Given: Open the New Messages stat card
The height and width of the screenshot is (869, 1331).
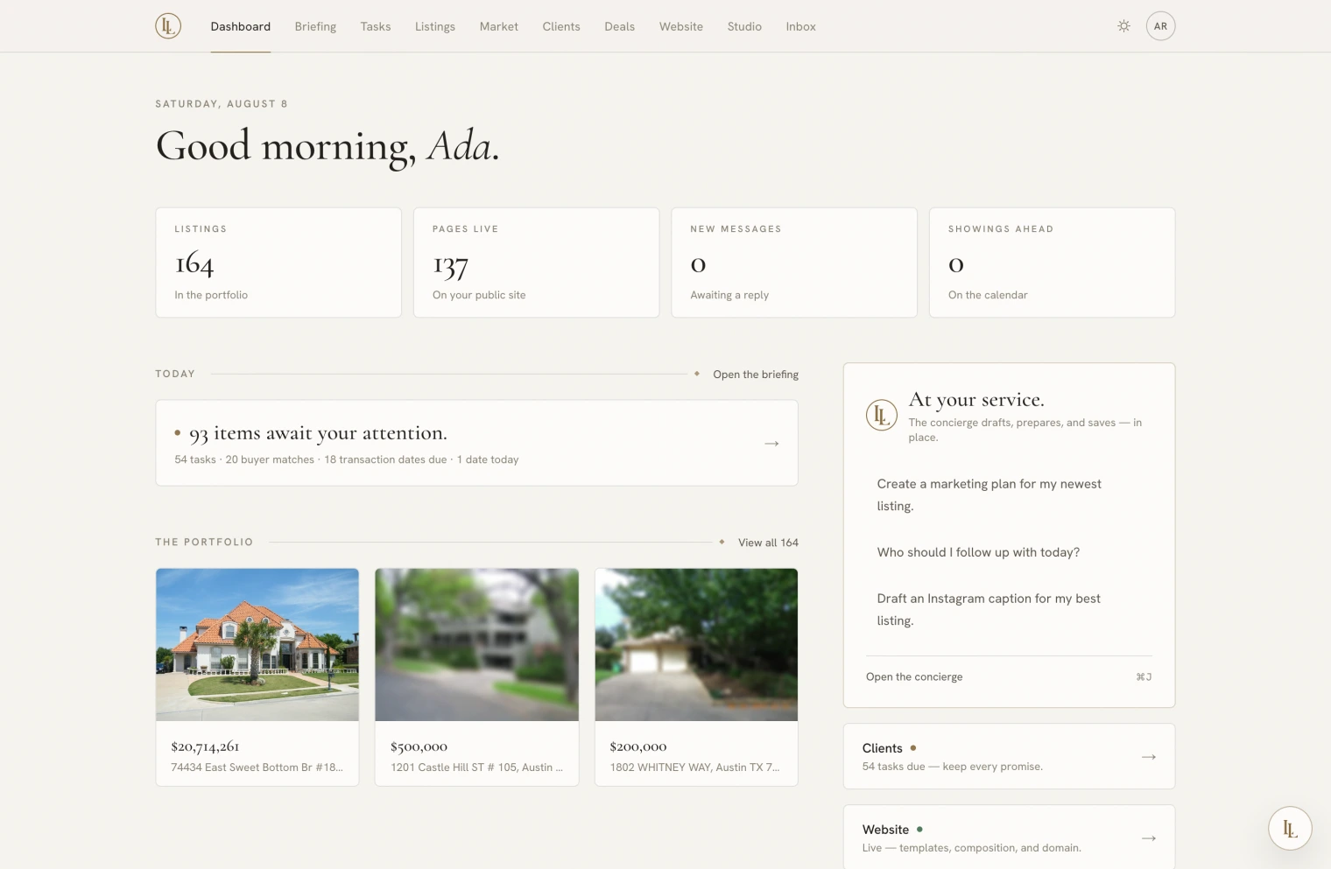Looking at the screenshot, I should [794, 263].
